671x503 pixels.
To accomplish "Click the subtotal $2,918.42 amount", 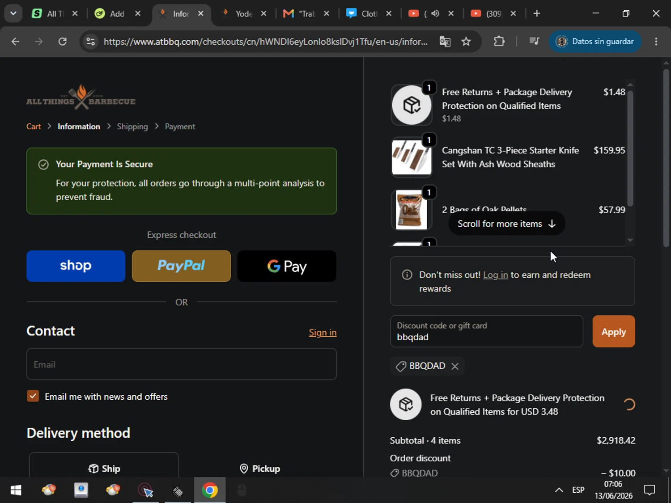I will pyautogui.click(x=616, y=440).
